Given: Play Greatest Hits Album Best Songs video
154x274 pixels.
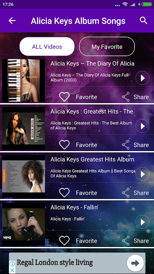Looking at the screenshot, I should tap(142, 174).
